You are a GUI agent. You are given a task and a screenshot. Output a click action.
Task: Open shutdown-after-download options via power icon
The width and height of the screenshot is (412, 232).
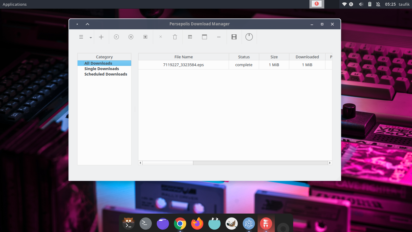tap(249, 37)
